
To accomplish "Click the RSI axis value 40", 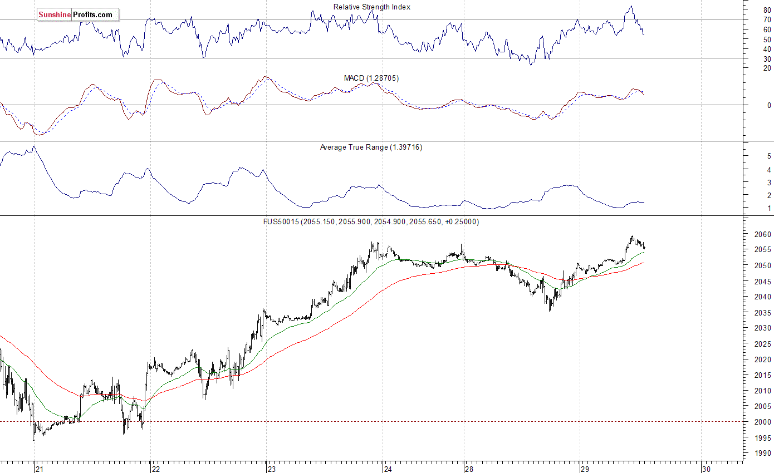I will (x=767, y=50).
